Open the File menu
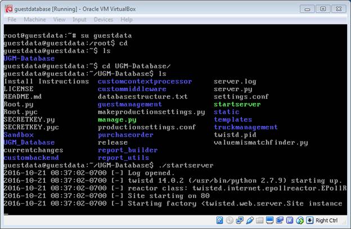 [12, 20]
